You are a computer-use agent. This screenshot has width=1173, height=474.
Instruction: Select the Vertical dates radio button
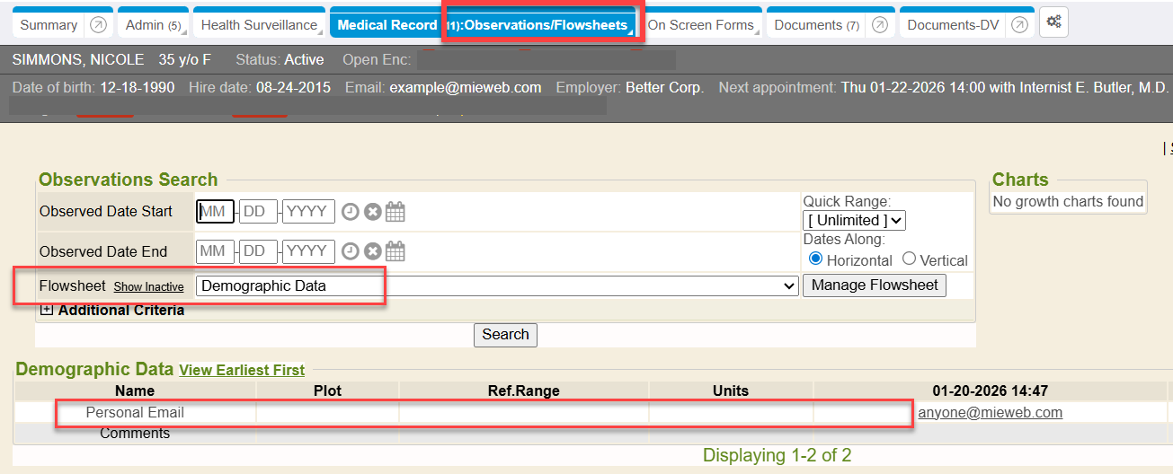pos(909,259)
